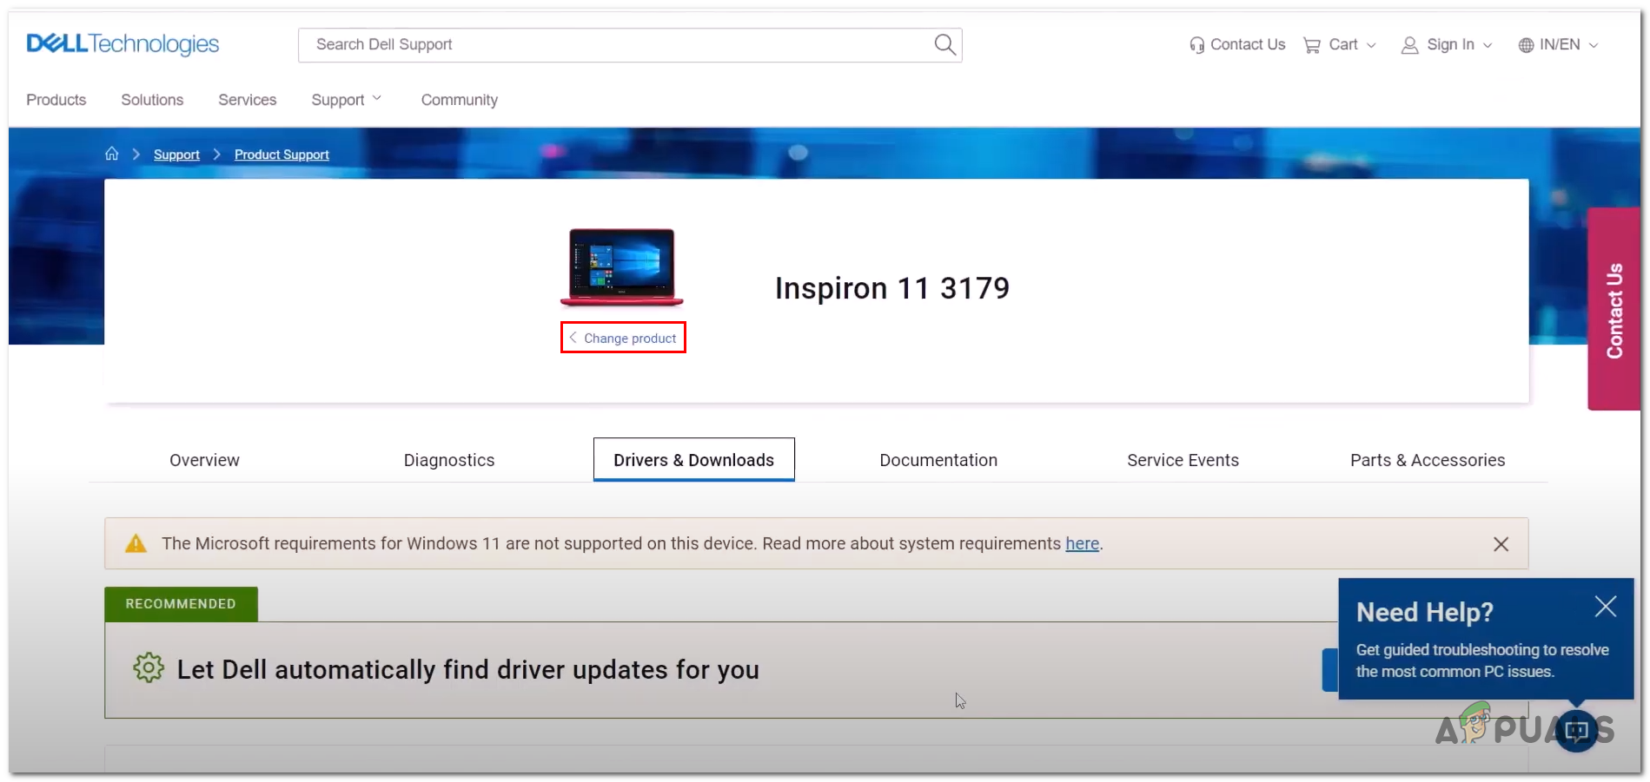Click the Support breadcrumb link
Image resolution: width=1650 pixels, height=782 pixels.
point(176,154)
